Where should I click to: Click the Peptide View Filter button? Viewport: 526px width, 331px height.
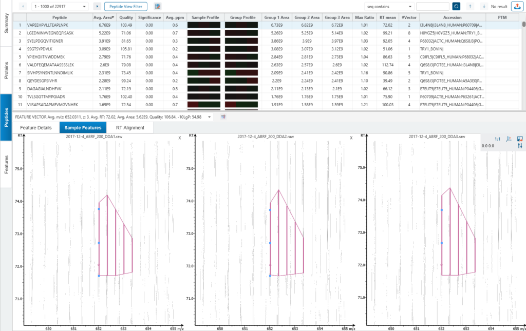tap(126, 6)
